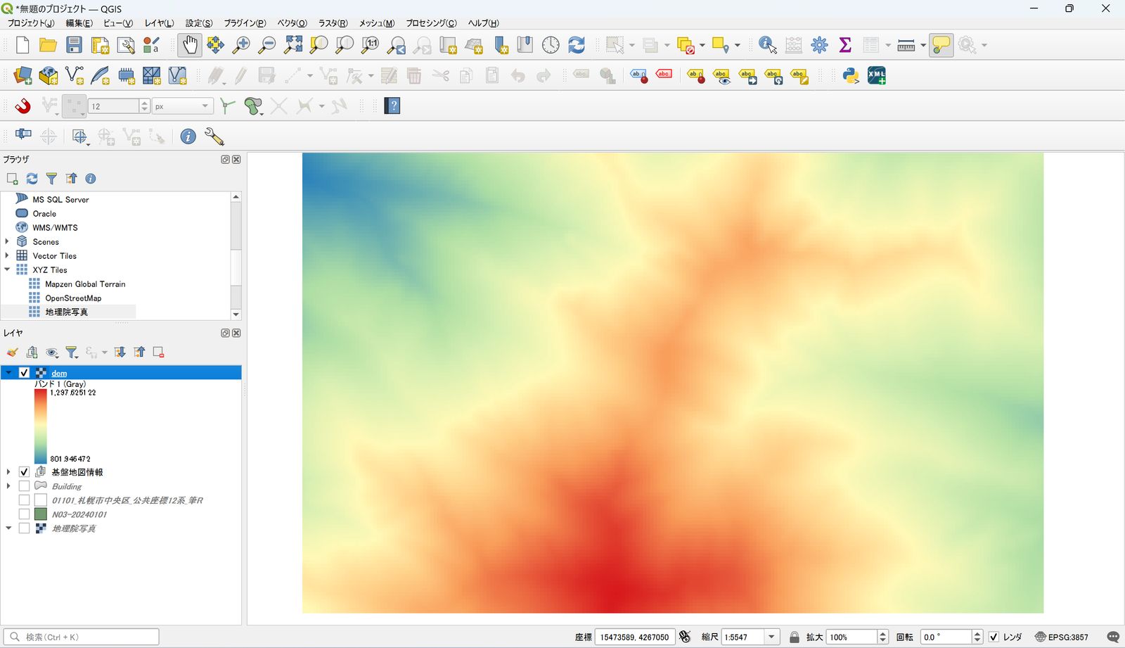Open the プラグイン(P) menu
Viewport: 1125px width, 648px height.
pos(245,23)
